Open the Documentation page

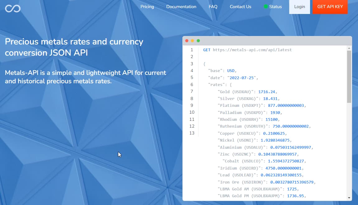coord(181,7)
